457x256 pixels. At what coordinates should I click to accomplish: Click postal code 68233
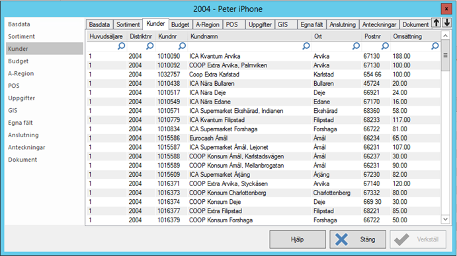[x=372, y=120]
